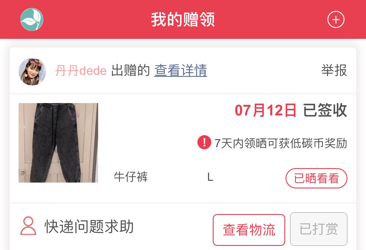
Task: Tap the 牛仔裤 item name
Action: (131, 177)
